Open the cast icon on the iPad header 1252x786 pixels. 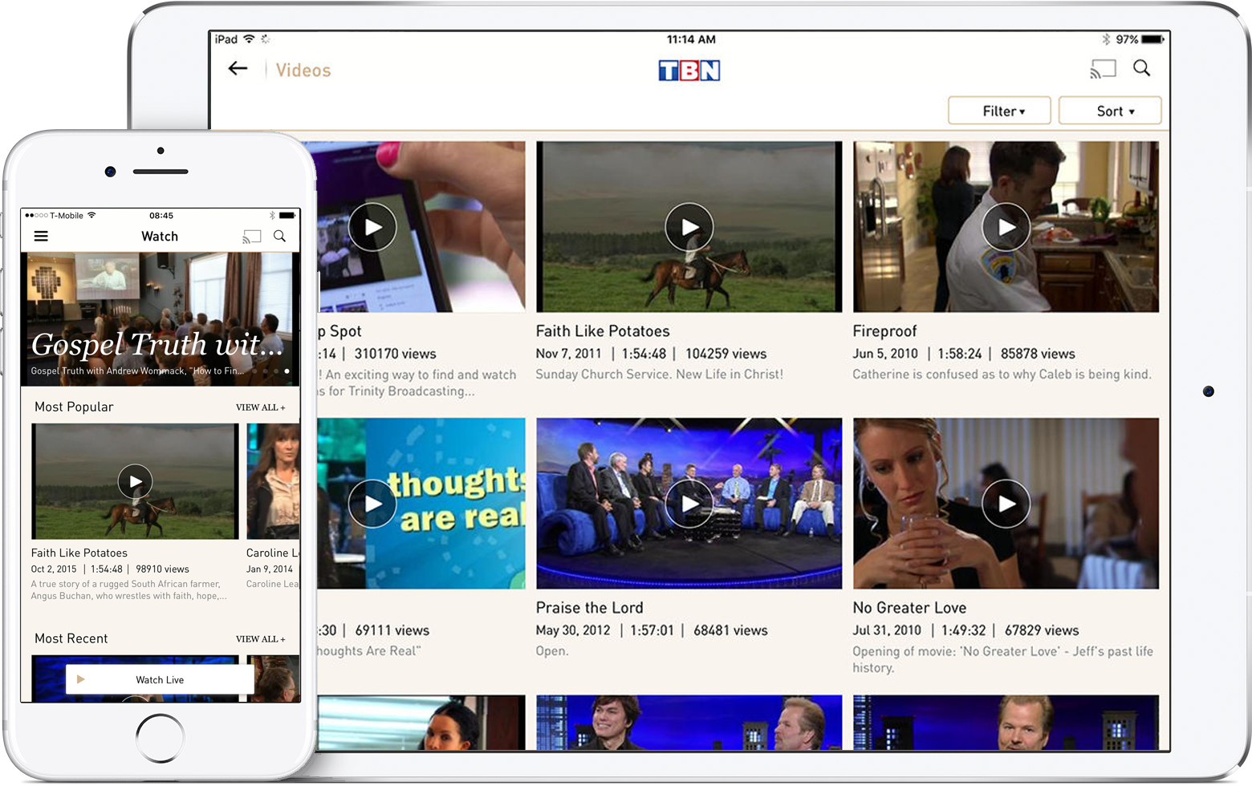(1103, 69)
